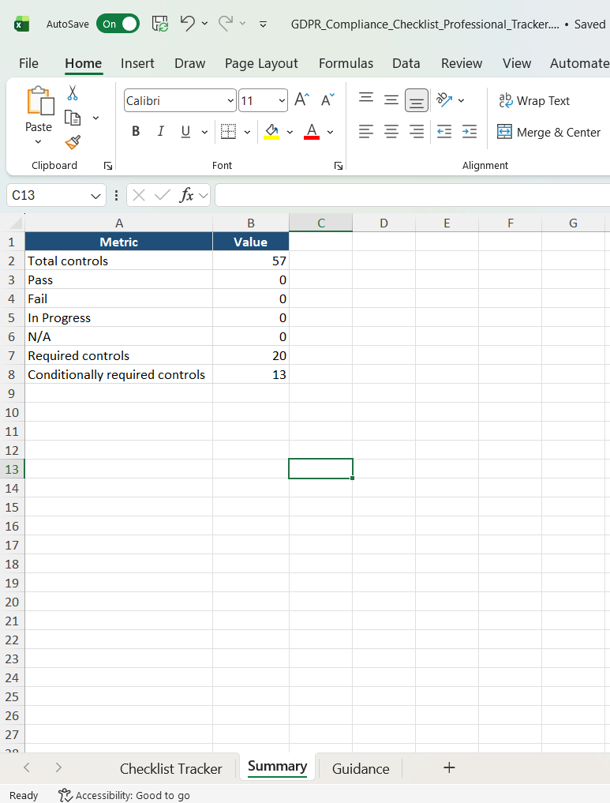Select the Home ribbon tab
Image resolution: width=610 pixels, height=803 pixels.
[x=84, y=63]
